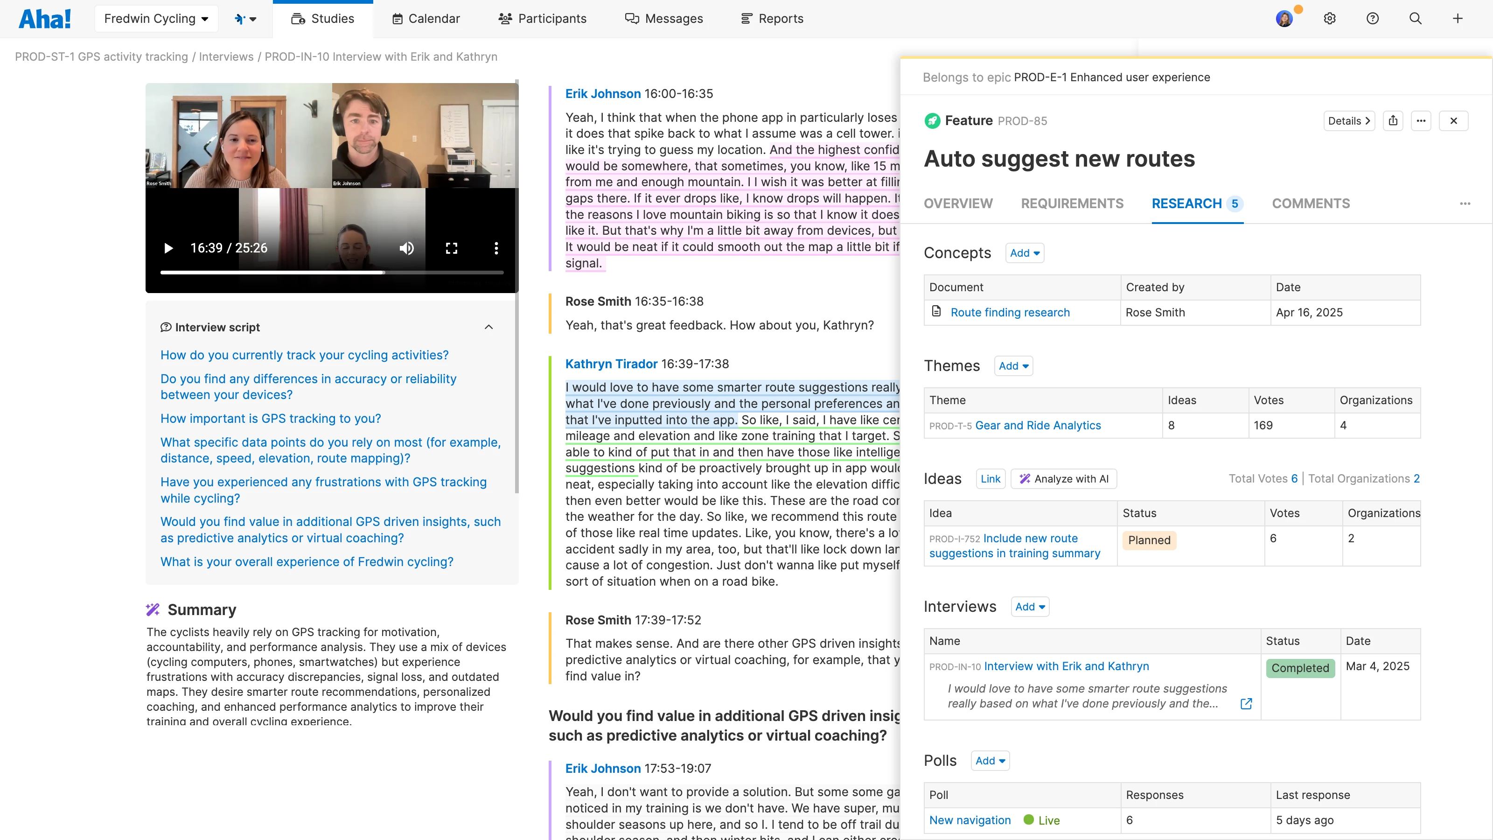Open the Calendar view

(x=426, y=18)
